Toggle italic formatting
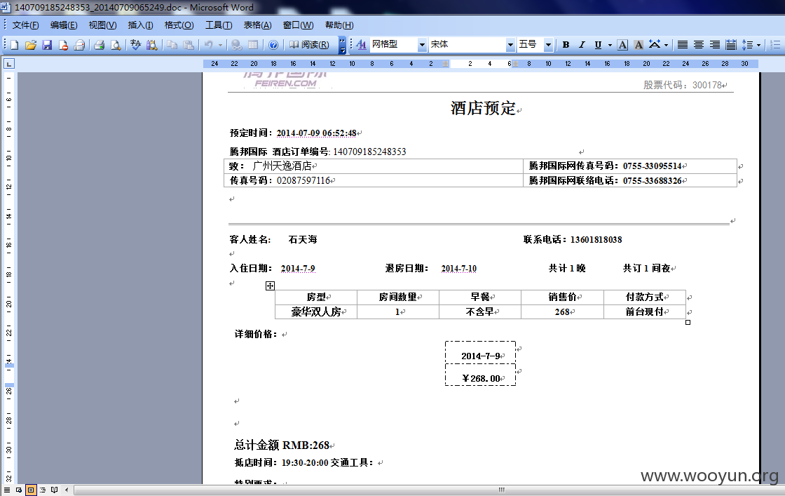This screenshot has height=496, width=785. click(x=582, y=45)
